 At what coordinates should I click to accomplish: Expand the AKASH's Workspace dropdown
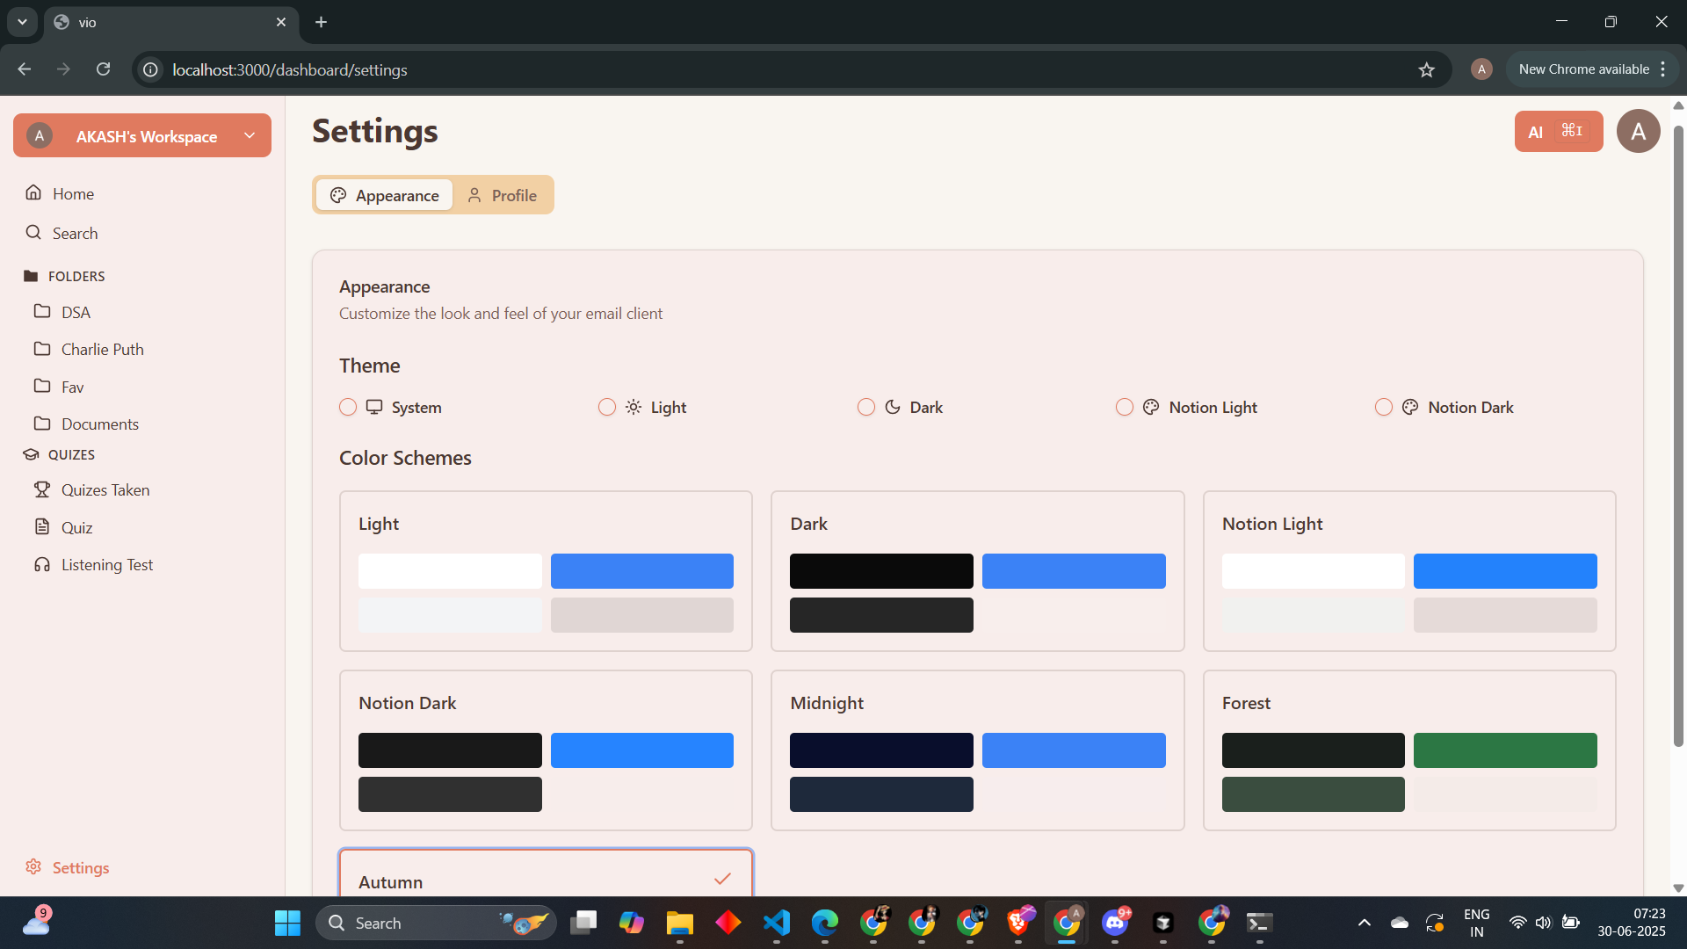tap(250, 135)
